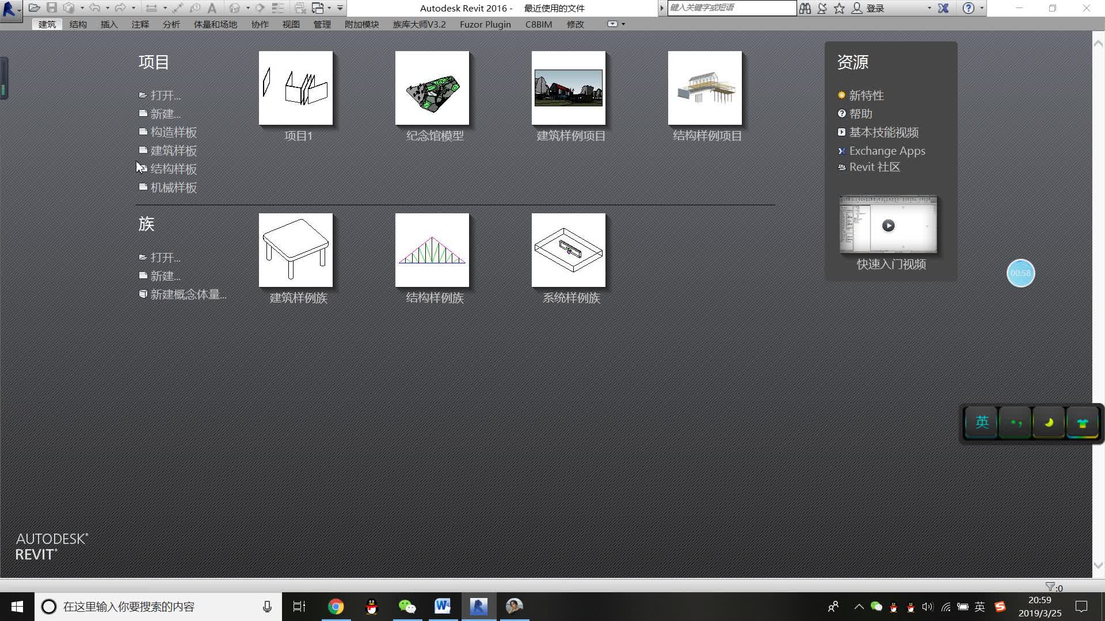
Task: Click the skin shirt button on IME bar
Action: 1083,423
